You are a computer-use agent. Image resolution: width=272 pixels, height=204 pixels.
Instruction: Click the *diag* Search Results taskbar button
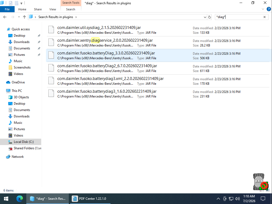coord(48,199)
